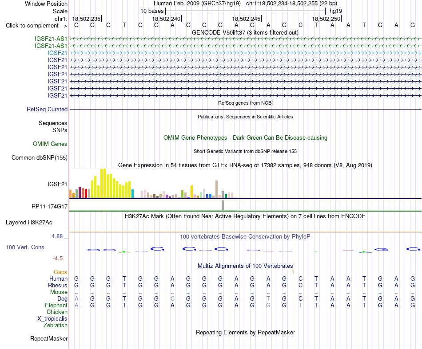Image resolution: width=422 pixels, height=349 pixels.
Task: Click the chr1: ruler label
Action: tap(61, 19)
